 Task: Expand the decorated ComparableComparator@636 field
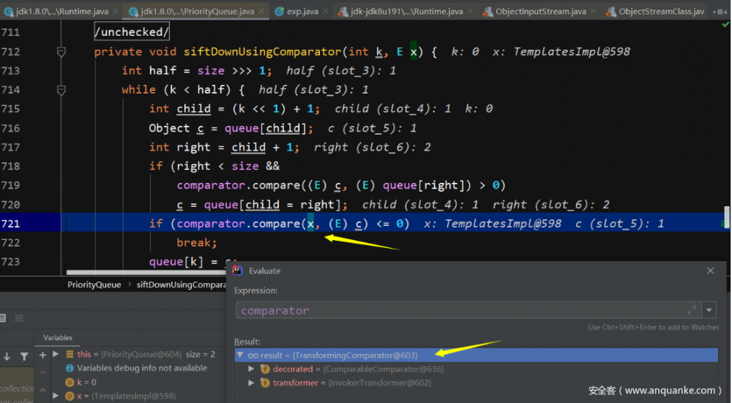pos(251,369)
